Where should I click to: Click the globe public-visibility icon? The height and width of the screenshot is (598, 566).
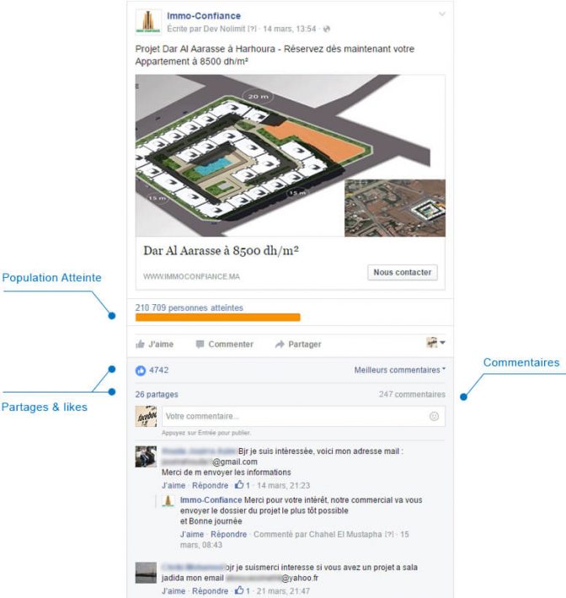point(327,29)
